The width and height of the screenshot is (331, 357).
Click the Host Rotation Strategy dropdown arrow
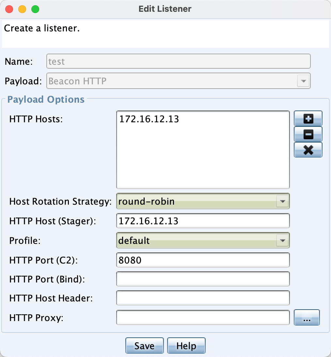(x=282, y=201)
